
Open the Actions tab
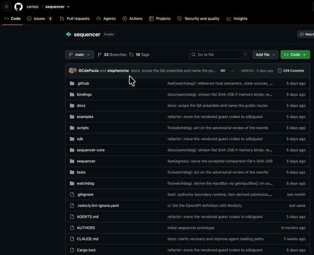132,19
